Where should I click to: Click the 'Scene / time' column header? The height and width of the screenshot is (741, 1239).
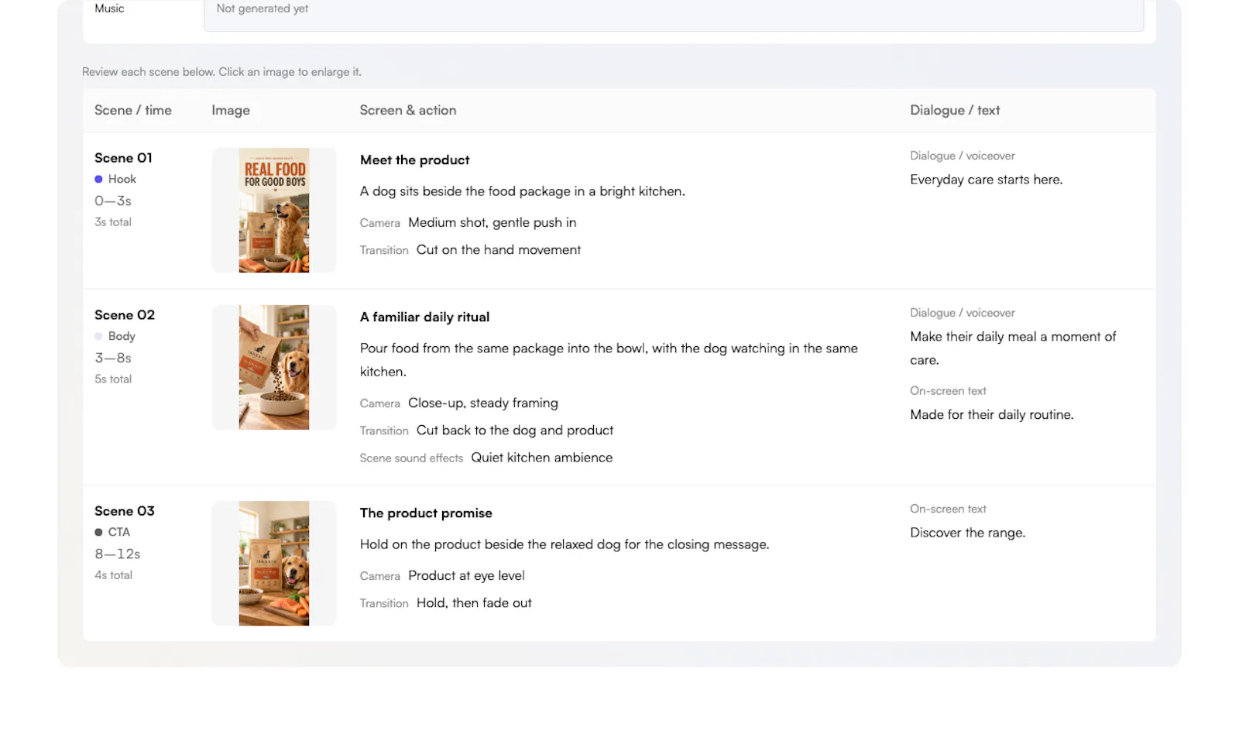point(133,111)
